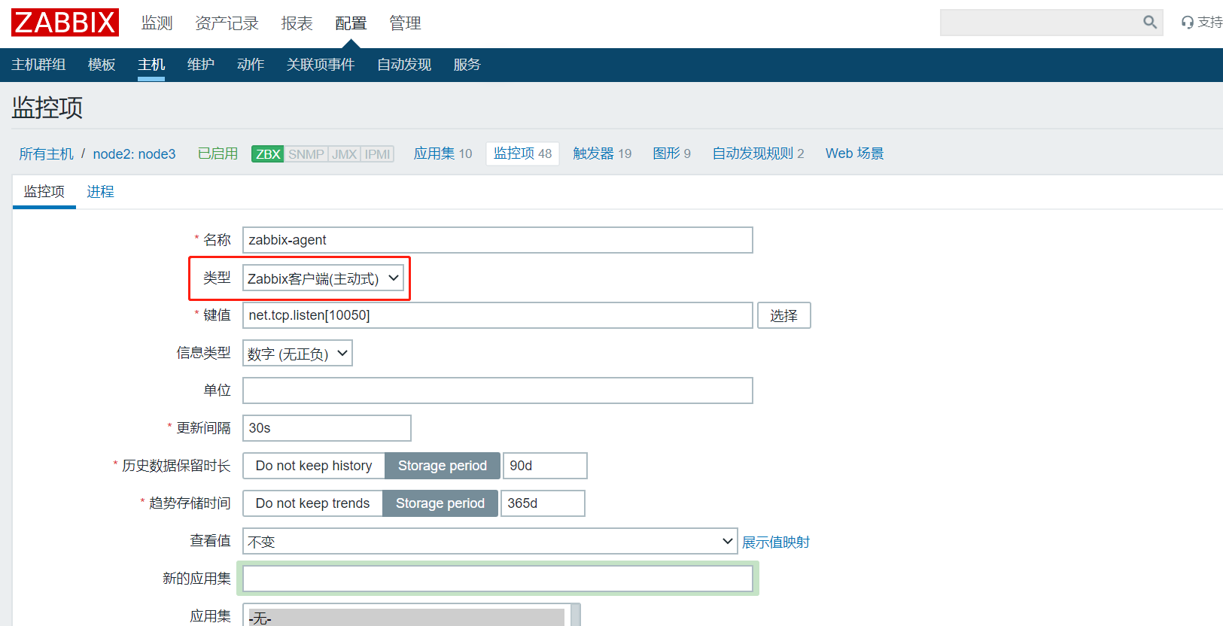
Task: Open 监控项 48 link
Action: 522,153
